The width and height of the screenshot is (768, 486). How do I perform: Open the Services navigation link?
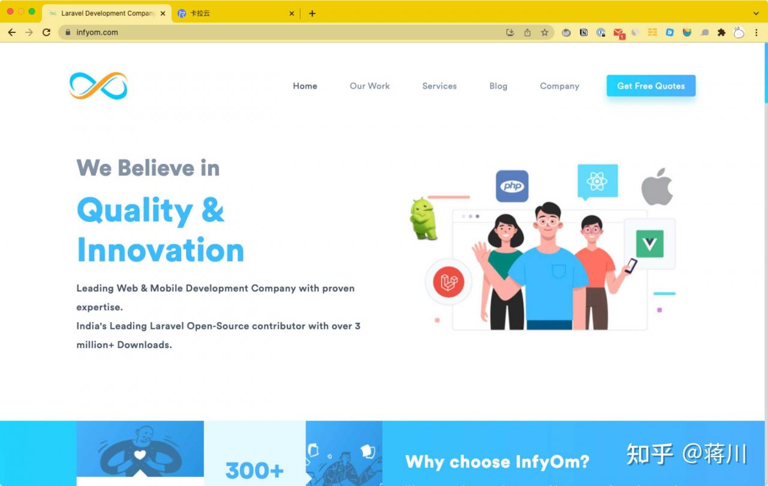[439, 86]
